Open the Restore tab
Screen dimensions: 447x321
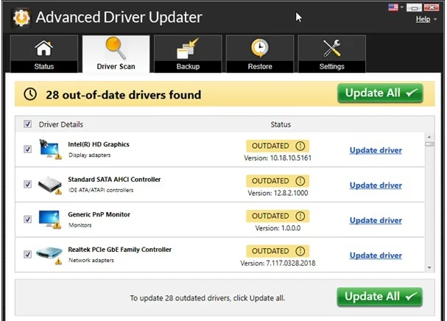tap(260, 54)
